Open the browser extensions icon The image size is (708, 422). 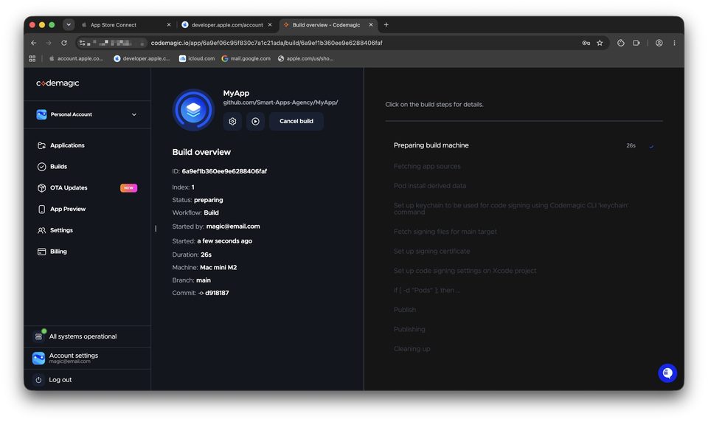point(621,43)
